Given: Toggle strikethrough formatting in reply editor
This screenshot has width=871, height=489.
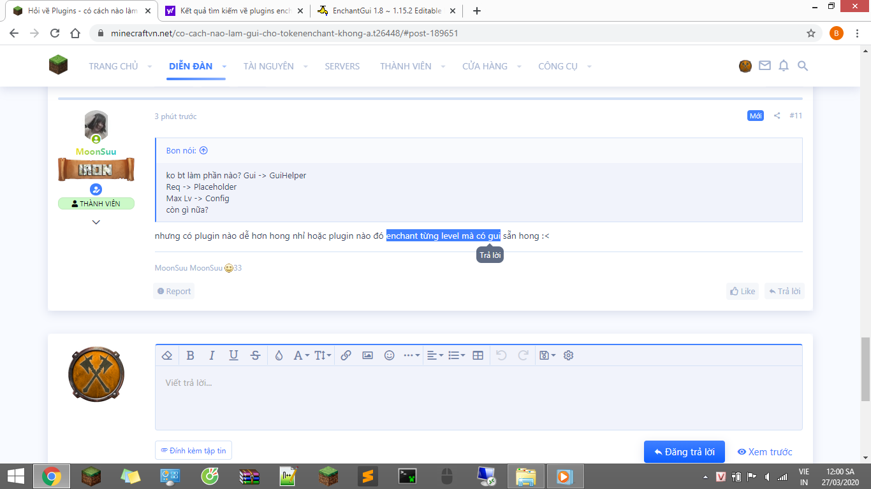Looking at the screenshot, I should point(255,355).
